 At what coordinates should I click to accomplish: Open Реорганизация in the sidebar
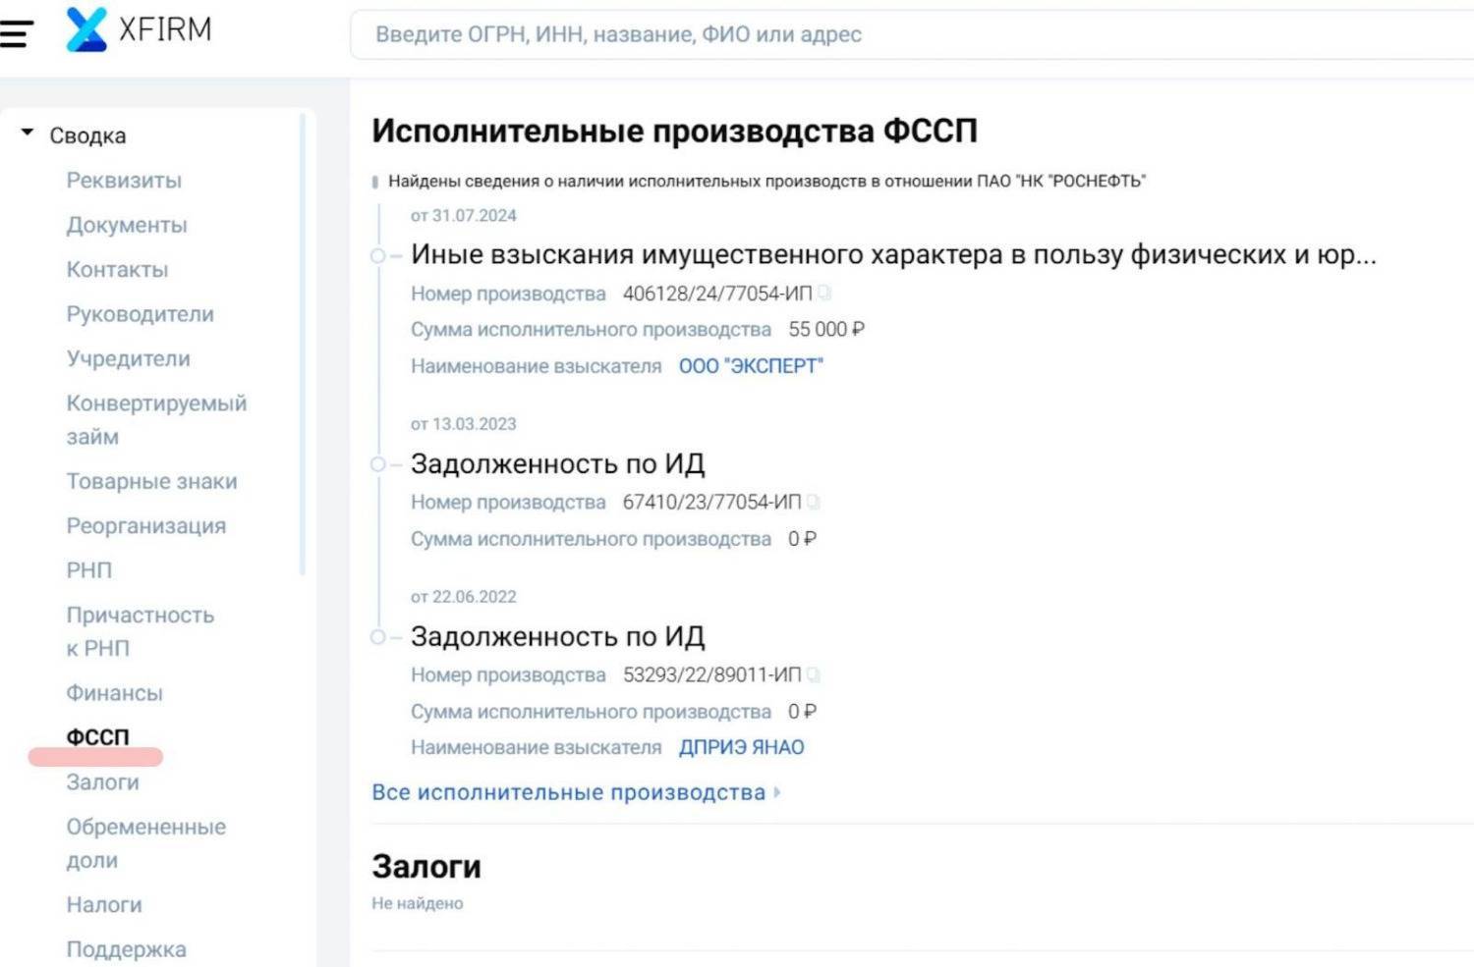(x=145, y=525)
